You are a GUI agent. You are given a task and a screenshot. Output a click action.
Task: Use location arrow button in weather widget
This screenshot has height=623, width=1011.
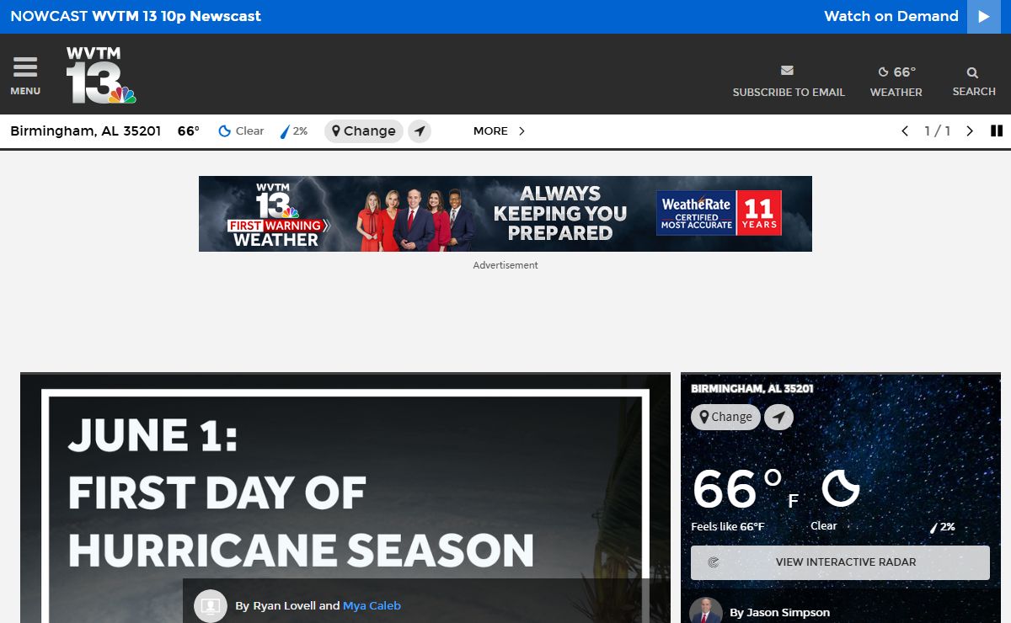[x=778, y=417]
